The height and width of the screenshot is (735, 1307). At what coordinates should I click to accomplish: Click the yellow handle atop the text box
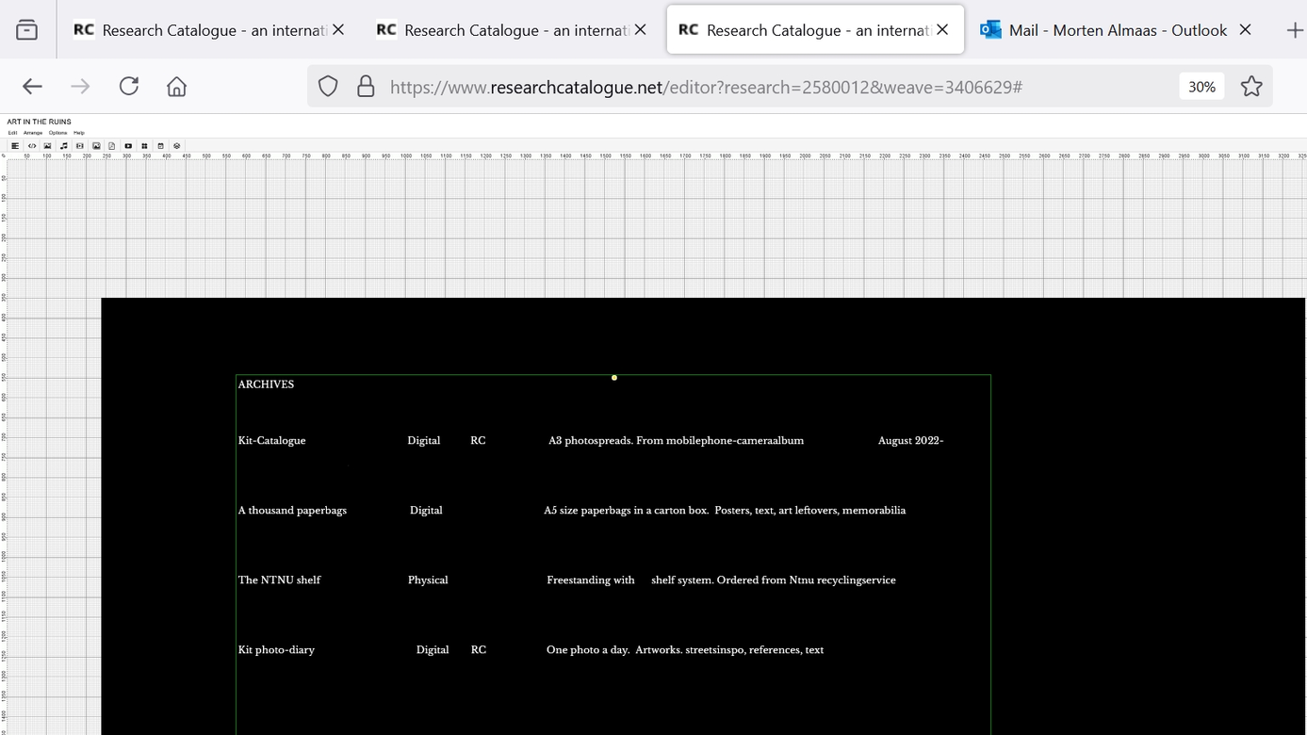[614, 378]
